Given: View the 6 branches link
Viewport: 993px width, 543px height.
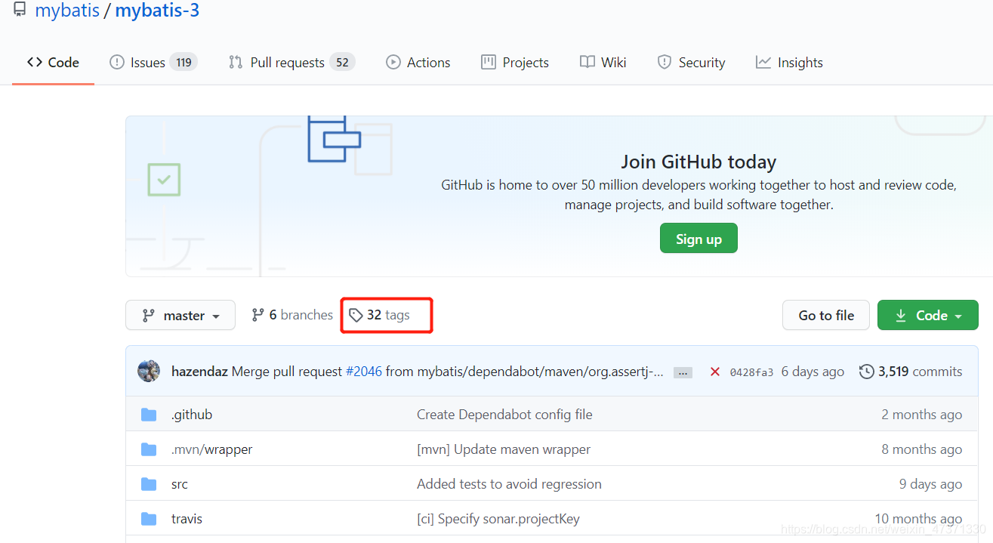Looking at the screenshot, I should [x=292, y=315].
